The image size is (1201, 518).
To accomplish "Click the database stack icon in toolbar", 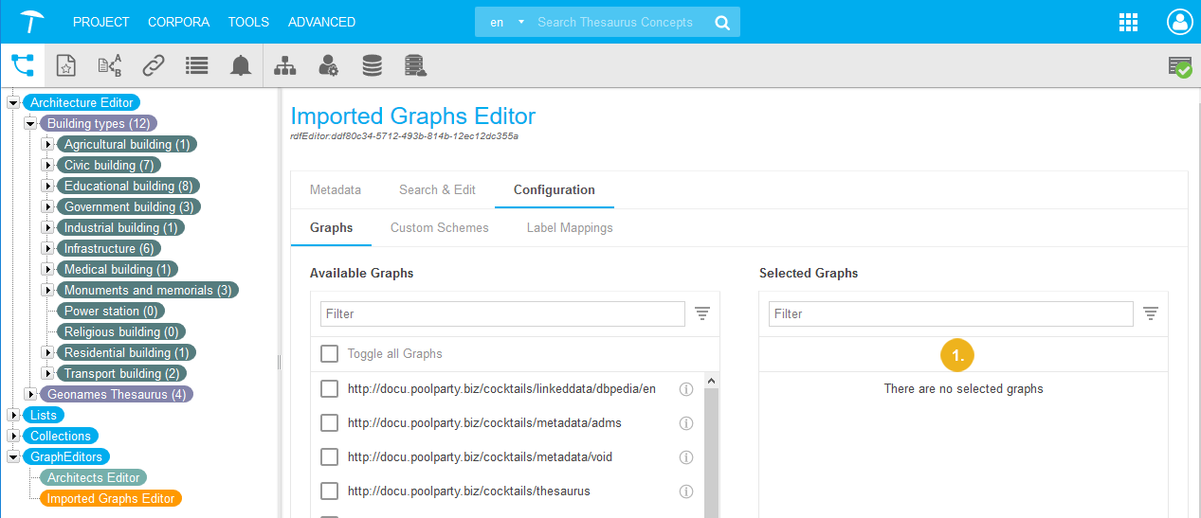I will 373,65.
